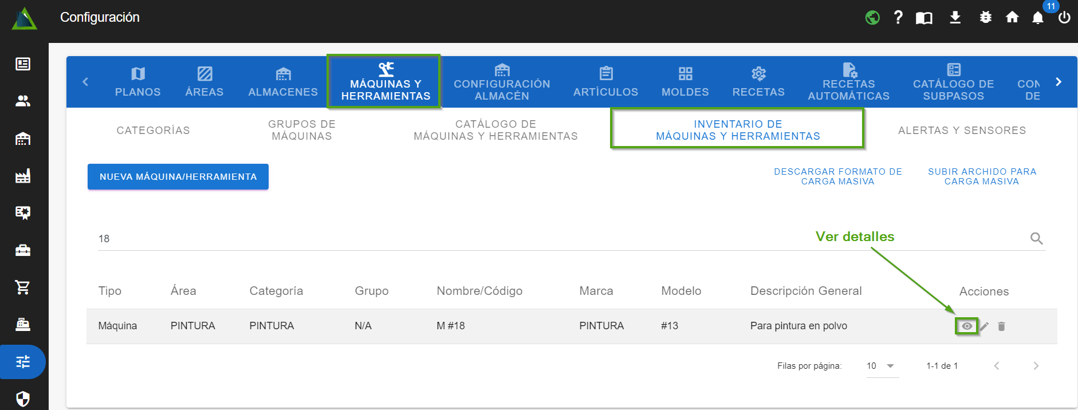Click the power logout icon
The height and width of the screenshot is (410, 1078).
point(1064,17)
